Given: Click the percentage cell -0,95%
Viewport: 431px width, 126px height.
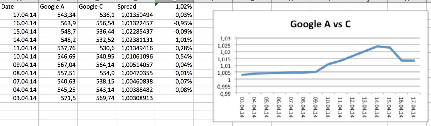Looking at the screenshot, I should pos(174,23).
